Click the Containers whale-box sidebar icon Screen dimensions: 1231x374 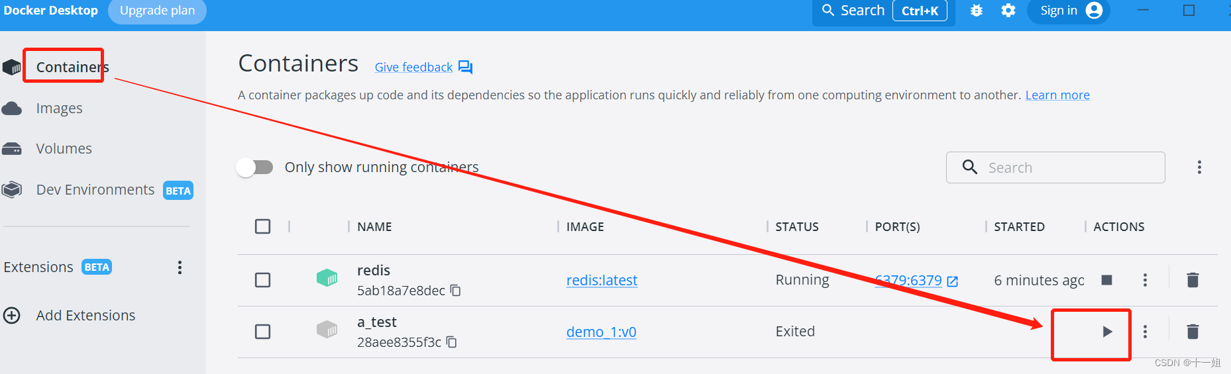point(12,67)
